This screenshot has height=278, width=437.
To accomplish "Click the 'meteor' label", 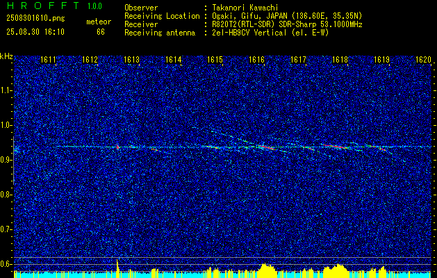I will click(99, 22).
